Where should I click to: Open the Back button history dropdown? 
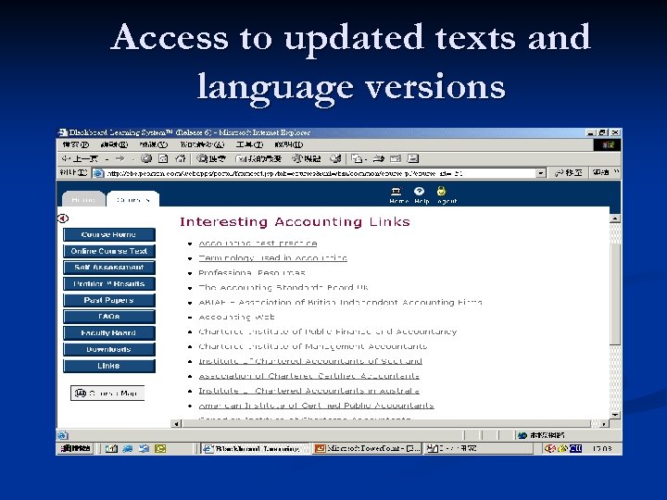click(107, 159)
